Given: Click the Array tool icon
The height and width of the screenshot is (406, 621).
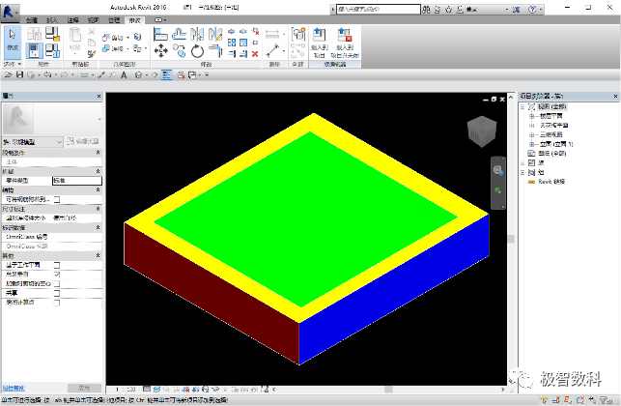Looking at the screenshot, I should [232, 43].
